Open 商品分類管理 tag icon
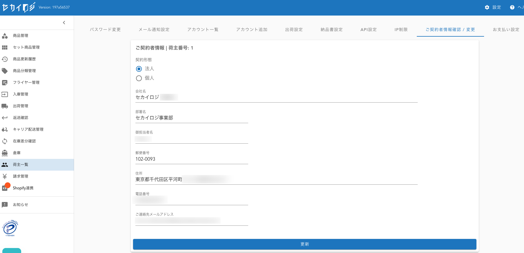 coord(5,71)
